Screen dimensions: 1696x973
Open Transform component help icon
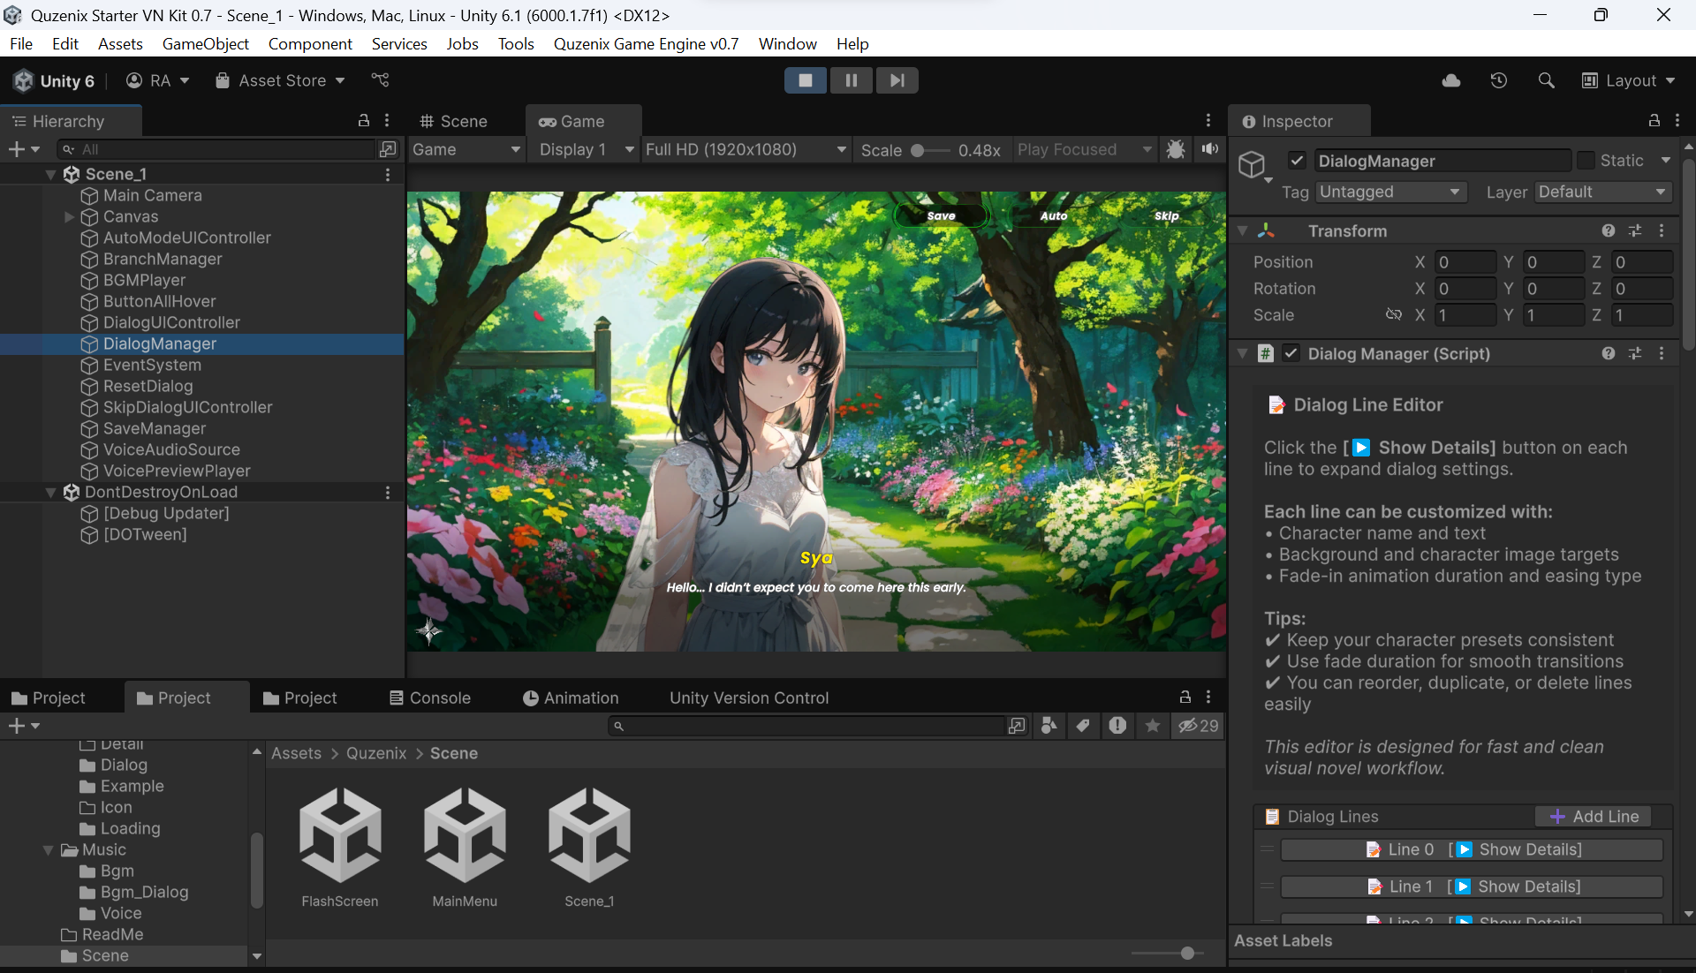1609,230
